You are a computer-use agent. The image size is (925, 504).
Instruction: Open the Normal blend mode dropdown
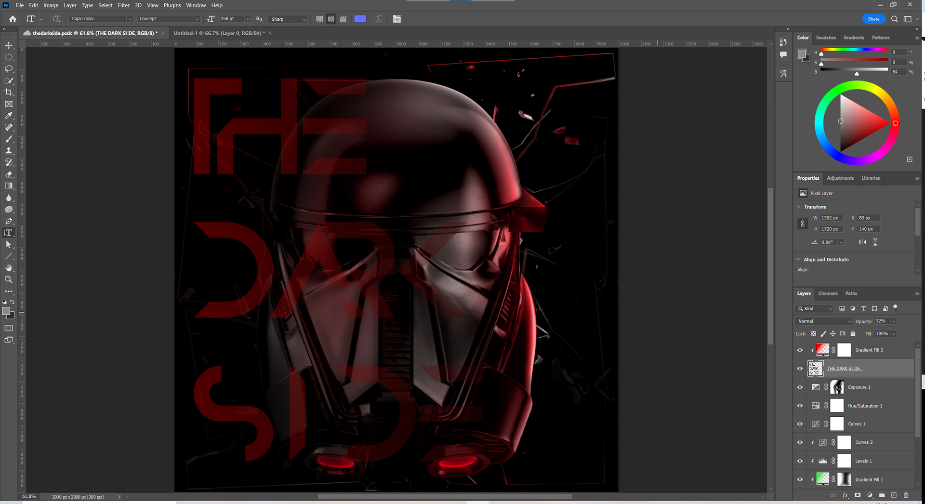[x=824, y=321]
